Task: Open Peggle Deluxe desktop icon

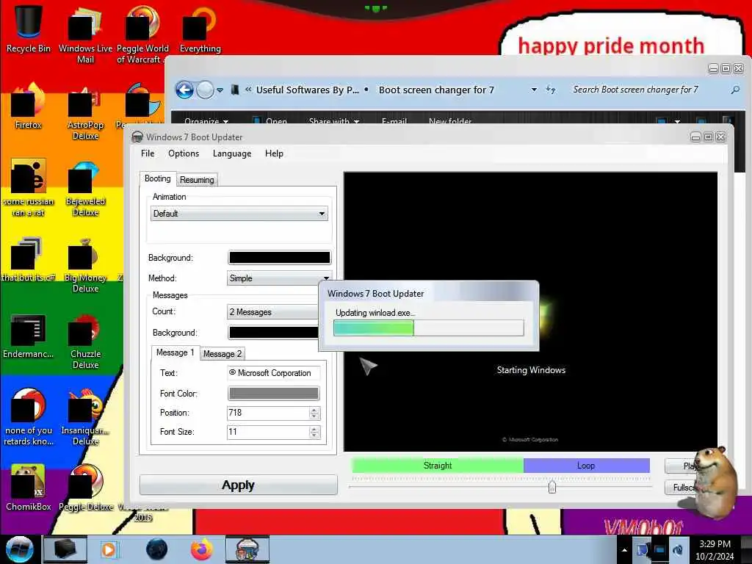Action: click(86, 487)
